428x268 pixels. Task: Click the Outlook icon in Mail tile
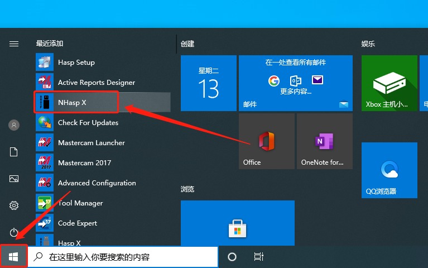pos(295,80)
